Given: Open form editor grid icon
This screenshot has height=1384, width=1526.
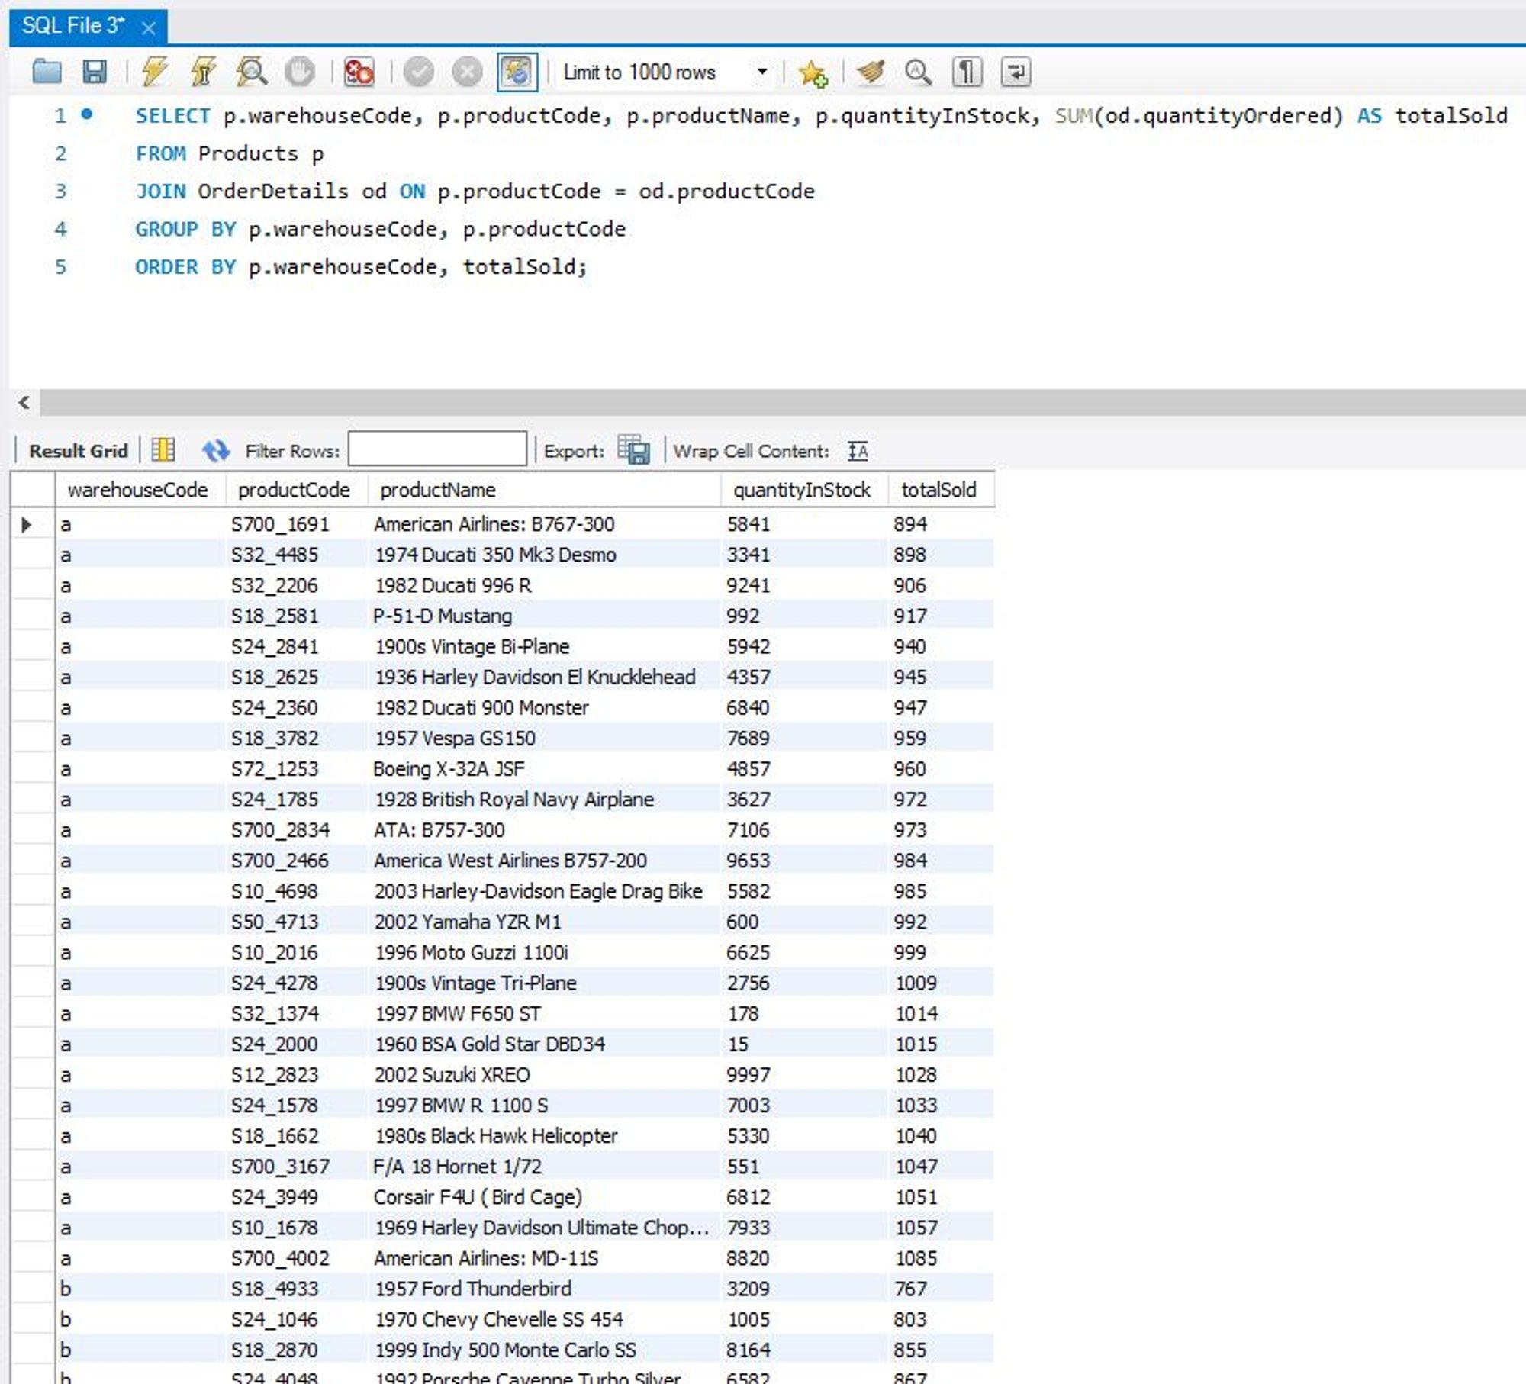Looking at the screenshot, I should click(163, 450).
